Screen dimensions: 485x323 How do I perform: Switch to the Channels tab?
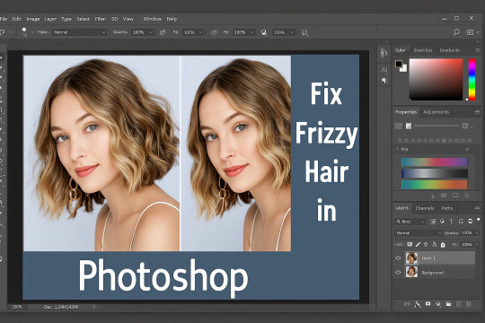click(424, 208)
